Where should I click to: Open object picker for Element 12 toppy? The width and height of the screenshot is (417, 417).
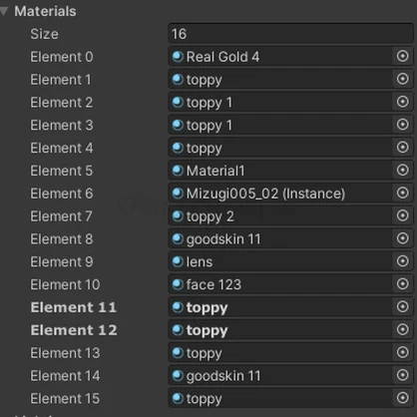coord(402,329)
